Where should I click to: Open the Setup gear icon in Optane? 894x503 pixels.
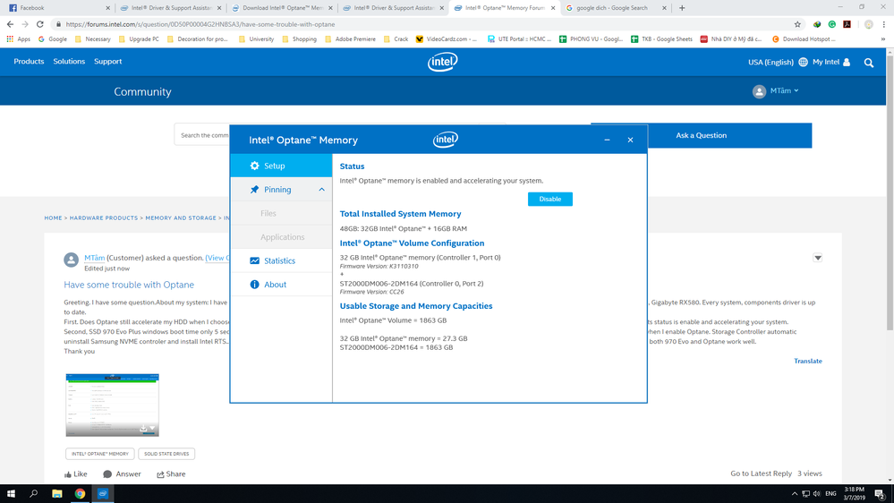[x=254, y=166]
